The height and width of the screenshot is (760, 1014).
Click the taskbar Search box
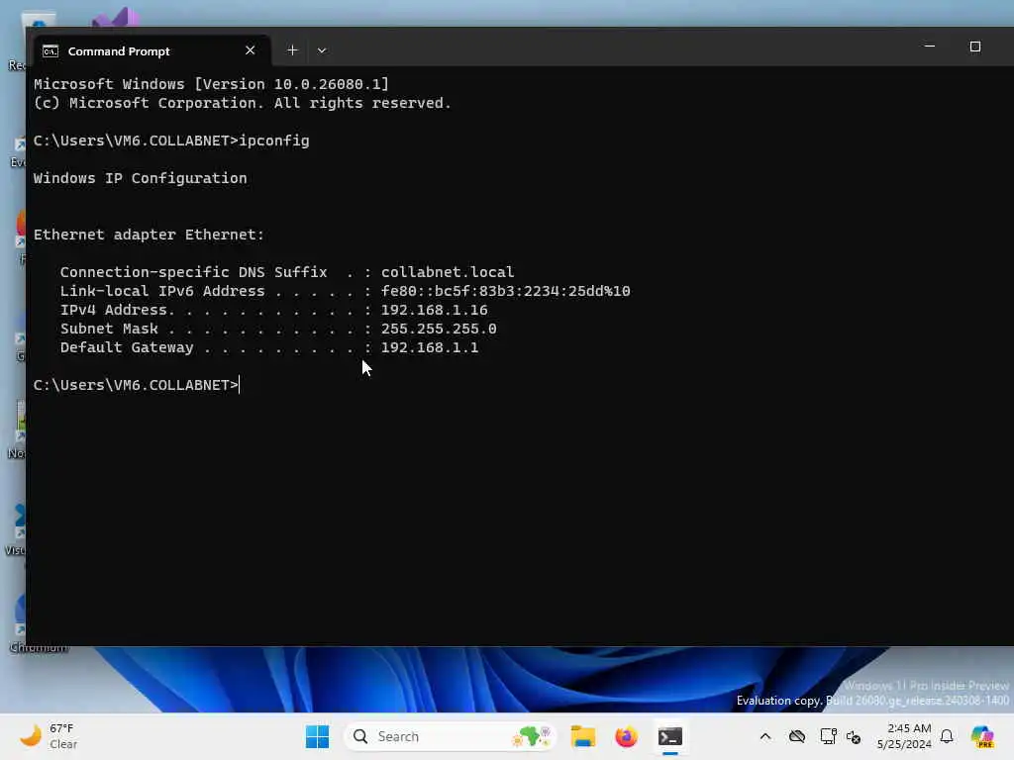pos(451,736)
